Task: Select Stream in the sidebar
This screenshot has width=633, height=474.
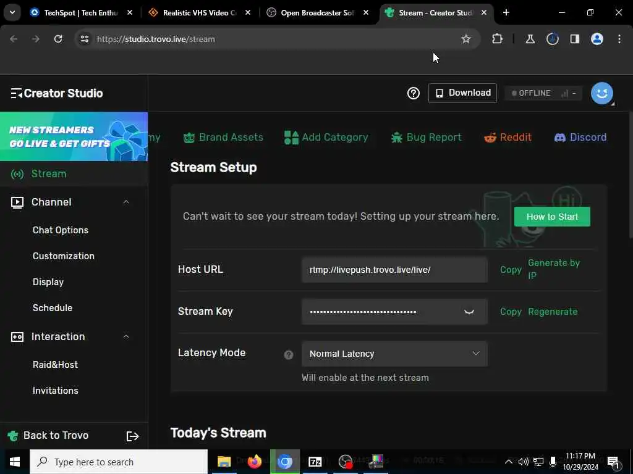Action: coord(74,173)
